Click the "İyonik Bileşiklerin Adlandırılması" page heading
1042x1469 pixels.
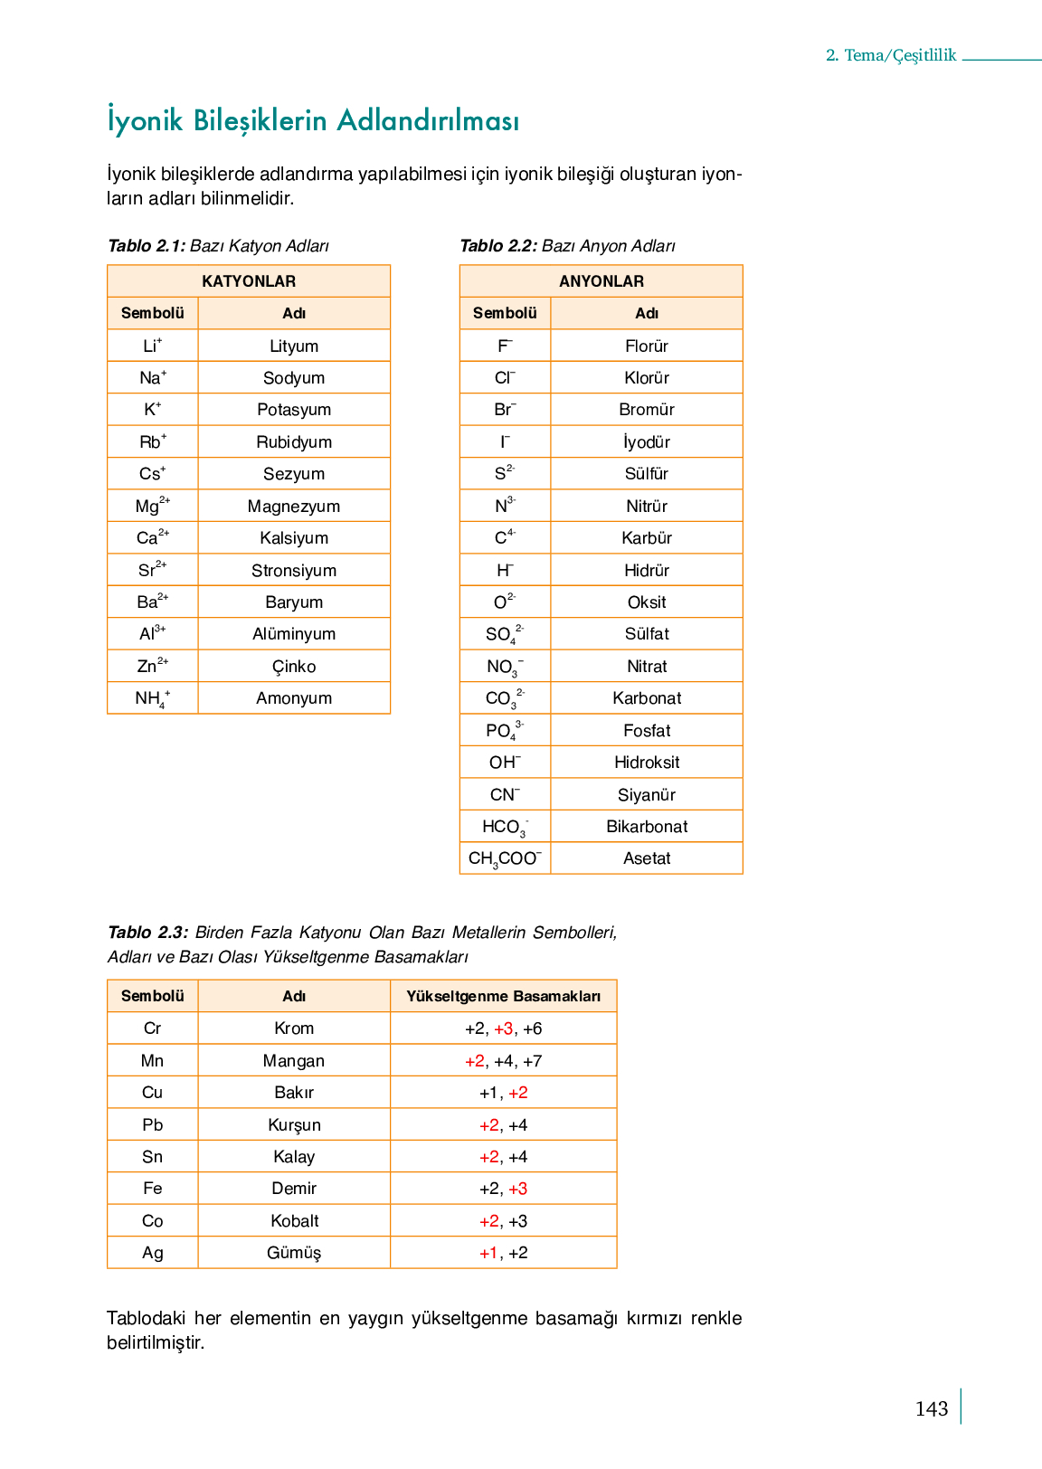pos(313,120)
